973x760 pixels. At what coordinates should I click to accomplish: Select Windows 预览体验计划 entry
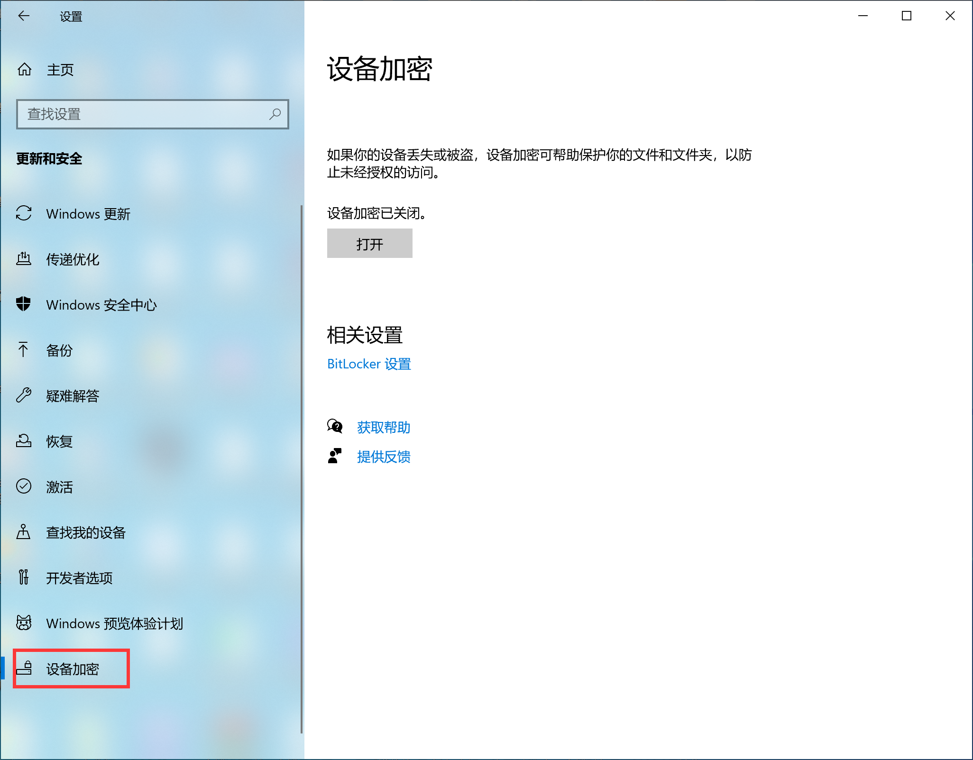coord(114,623)
